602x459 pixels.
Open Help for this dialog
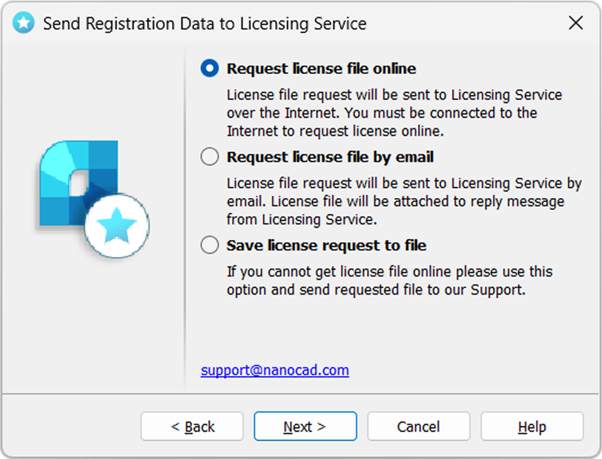532,426
